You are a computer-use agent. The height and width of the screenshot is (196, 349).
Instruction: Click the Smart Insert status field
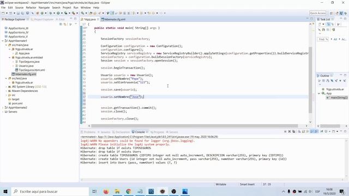(x=247, y=185)
